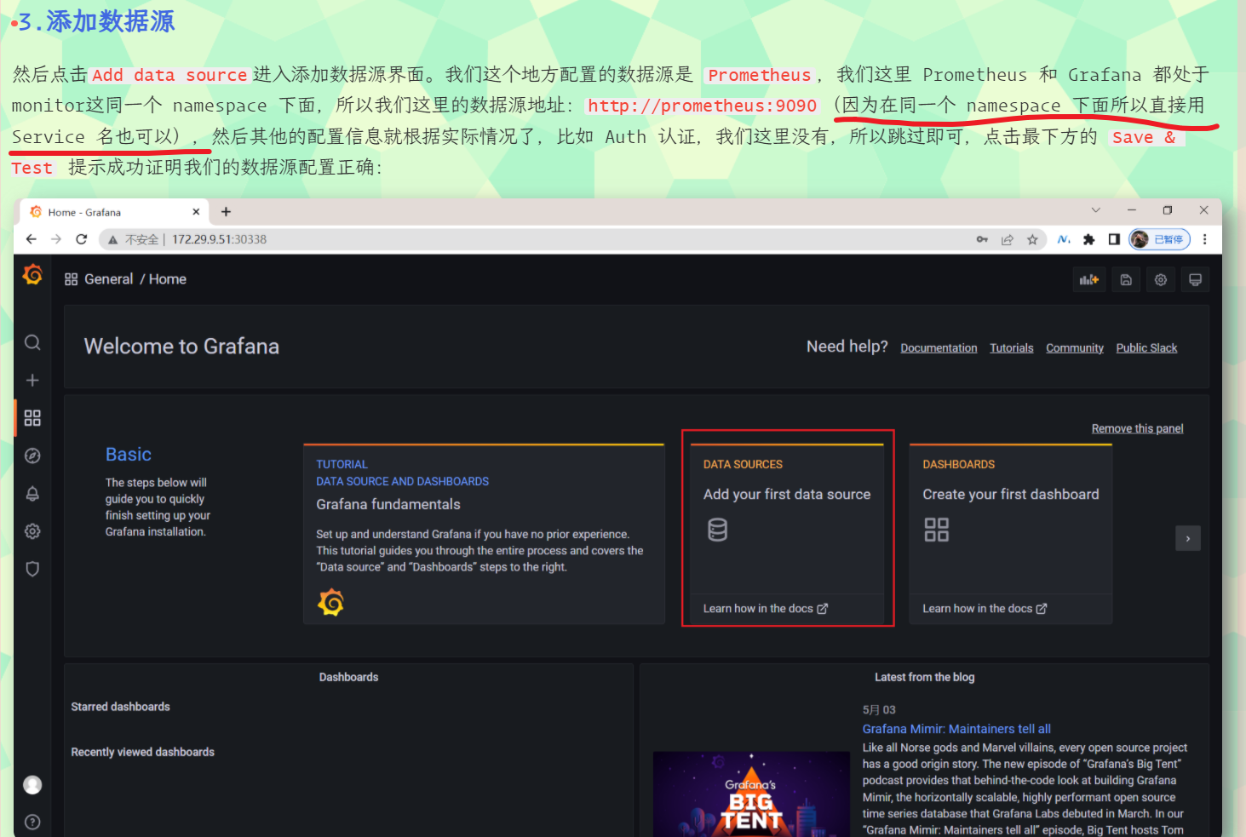The width and height of the screenshot is (1246, 837).
Task: Click the dashboard grid icon in Dashboards card
Action: pos(937,530)
